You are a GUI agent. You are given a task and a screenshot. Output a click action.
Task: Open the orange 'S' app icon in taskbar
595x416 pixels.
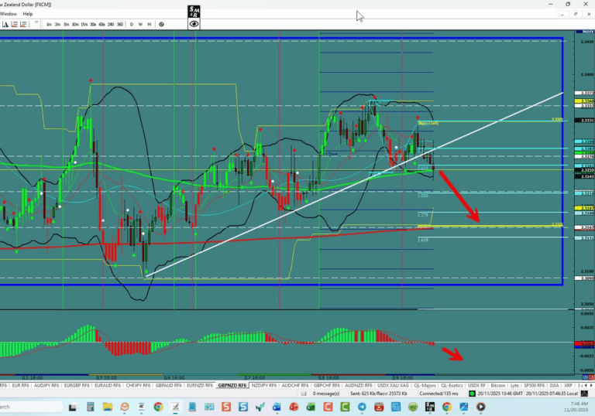(x=226, y=407)
